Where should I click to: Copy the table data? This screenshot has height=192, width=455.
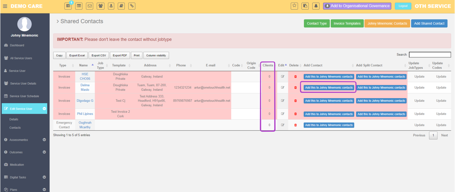pos(59,55)
